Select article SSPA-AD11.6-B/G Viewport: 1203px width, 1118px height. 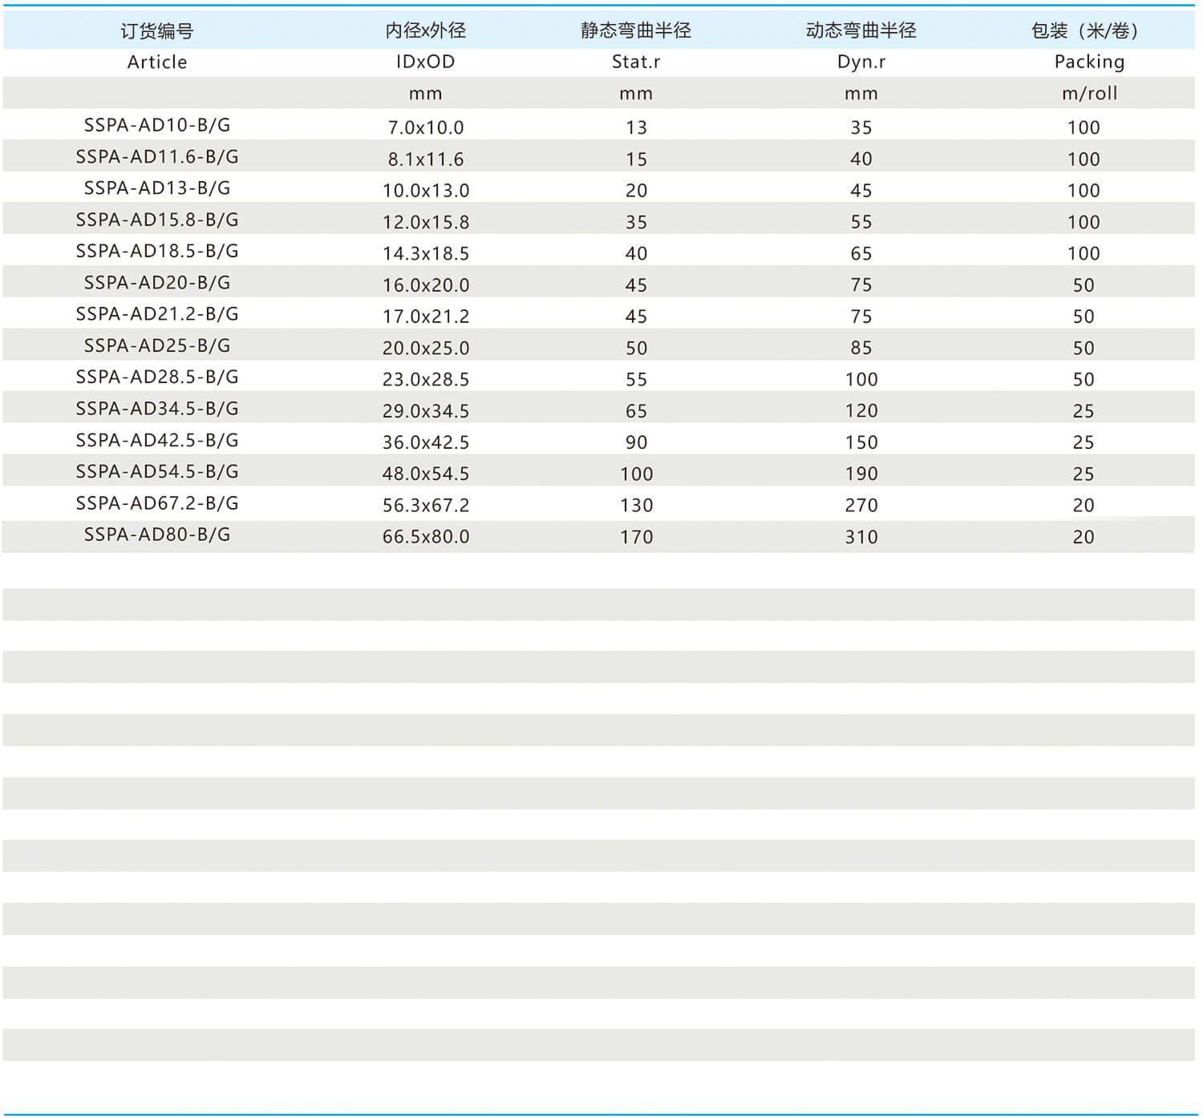pyautogui.click(x=156, y=157)
